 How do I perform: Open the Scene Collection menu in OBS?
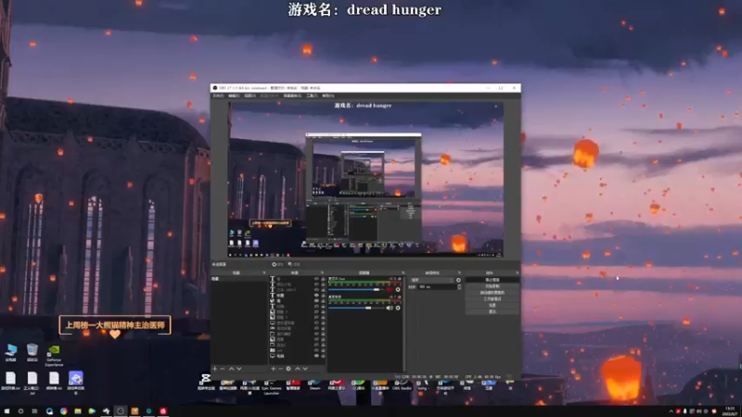[292, 95]
